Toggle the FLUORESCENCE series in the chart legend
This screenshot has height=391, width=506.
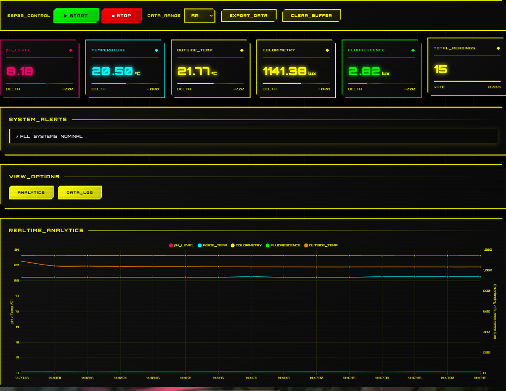(285, 245)
